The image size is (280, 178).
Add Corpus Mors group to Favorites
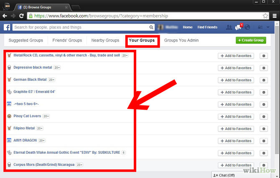pyautogui.click(x=236, y=165)
